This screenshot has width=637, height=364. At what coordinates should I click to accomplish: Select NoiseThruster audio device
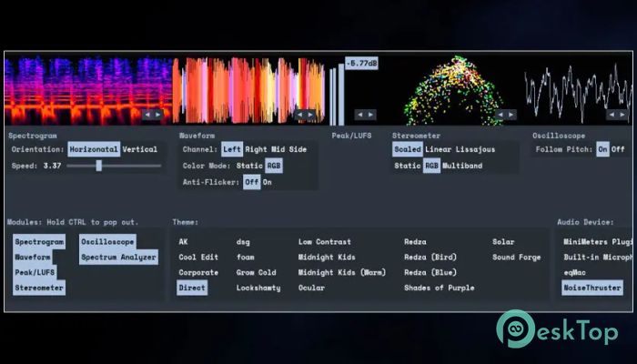[x=592, y=288]
